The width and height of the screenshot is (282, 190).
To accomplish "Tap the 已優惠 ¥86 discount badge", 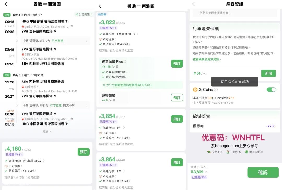I will 199,177.
